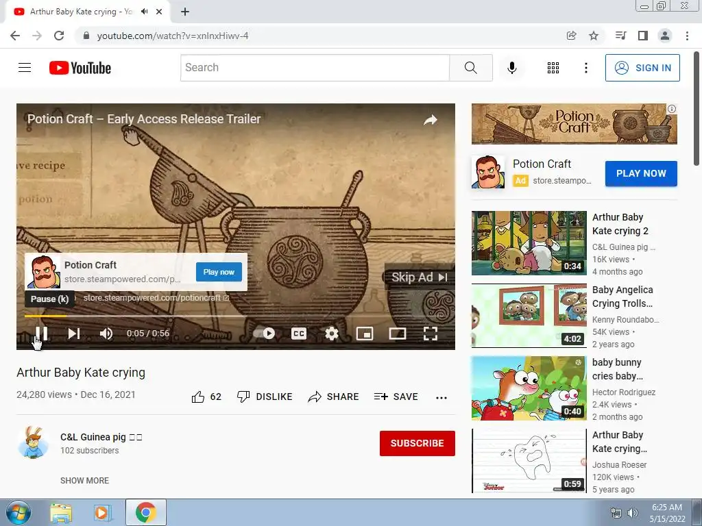Open C&L Guinea pig channel name
702x526 pixels.
(x=101, y=437)
